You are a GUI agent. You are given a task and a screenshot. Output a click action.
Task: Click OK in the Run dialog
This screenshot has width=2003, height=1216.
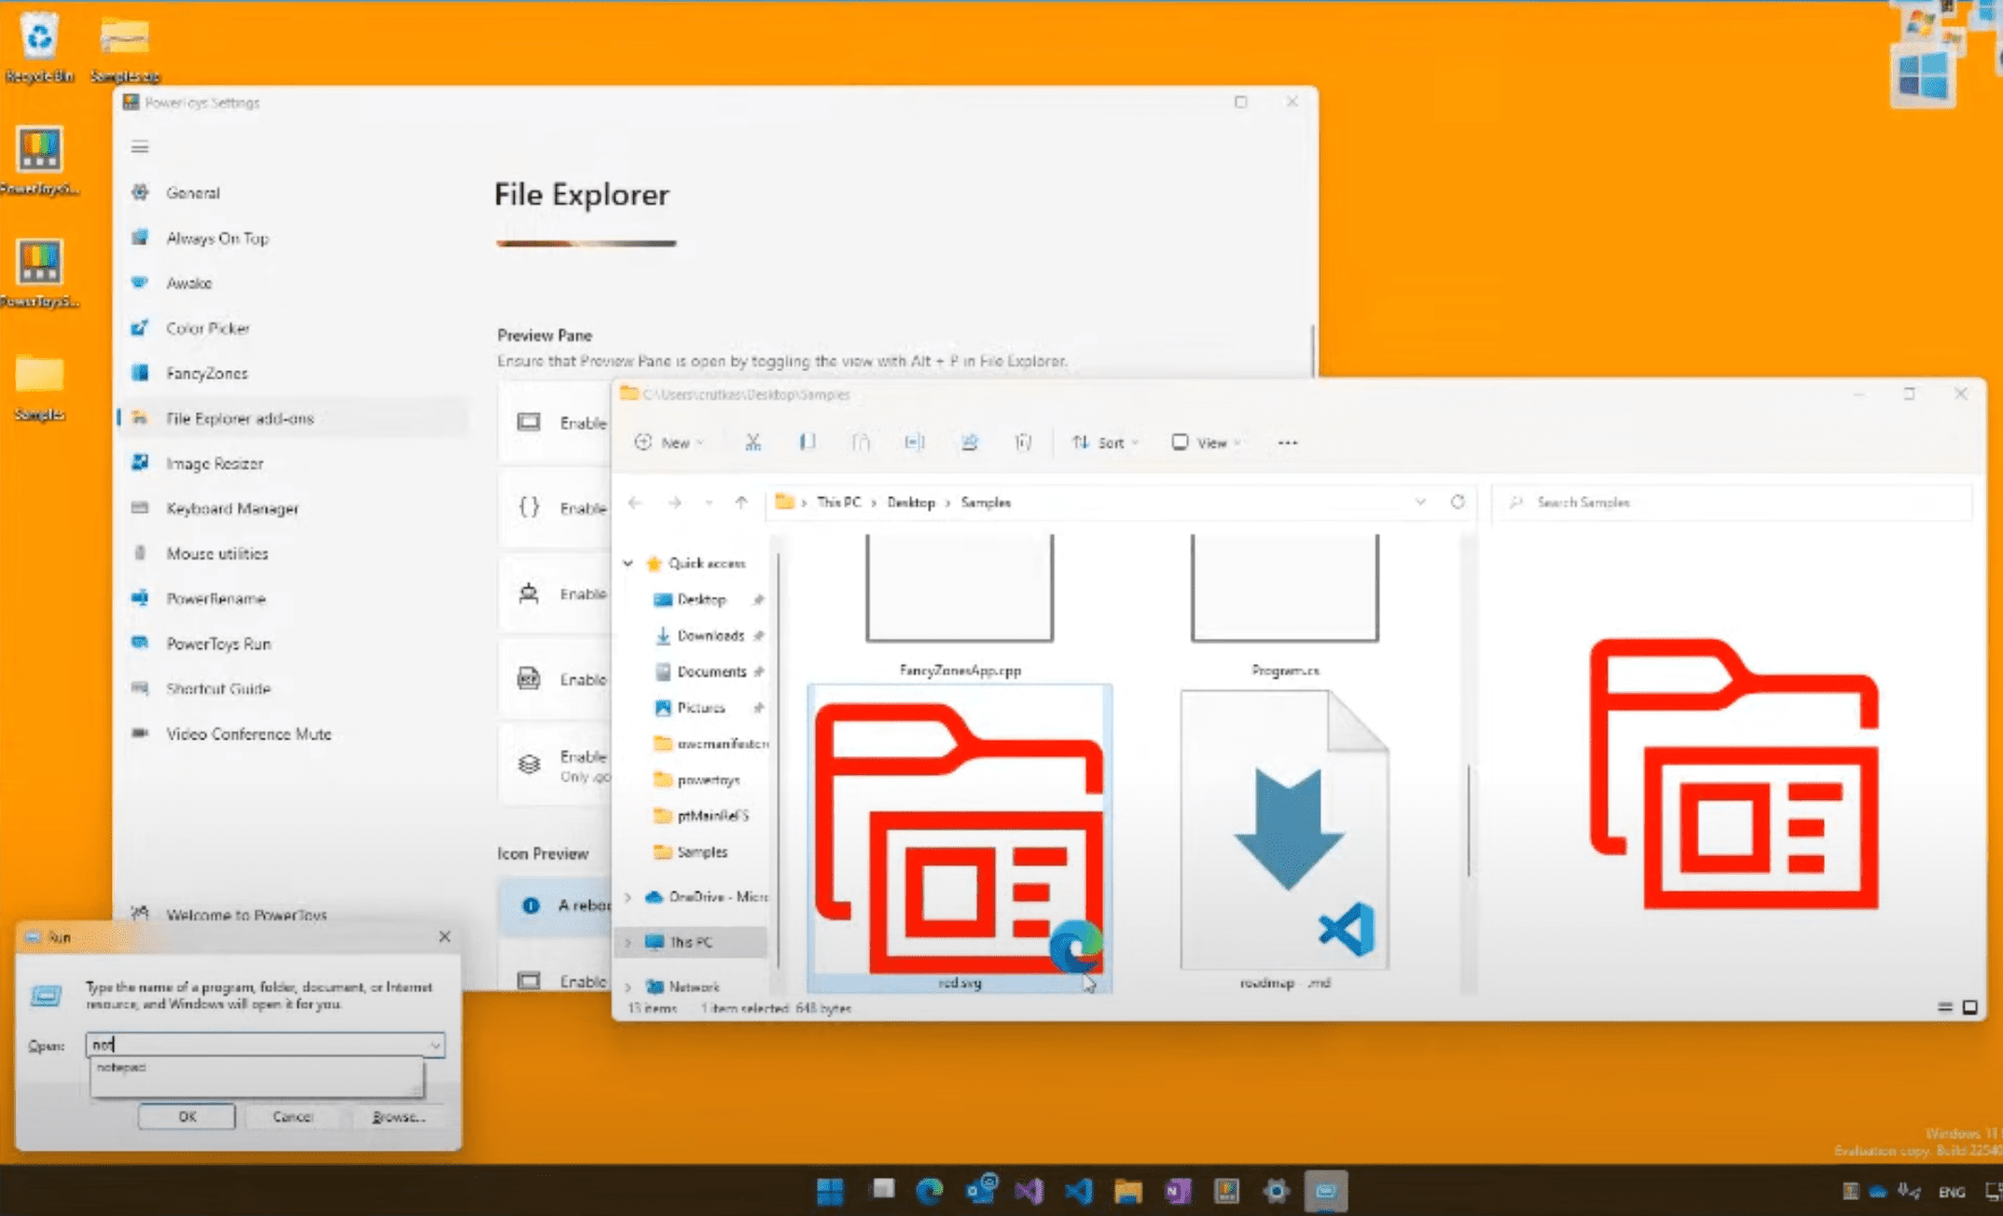pyautogui.click(x=186, y=1115)
